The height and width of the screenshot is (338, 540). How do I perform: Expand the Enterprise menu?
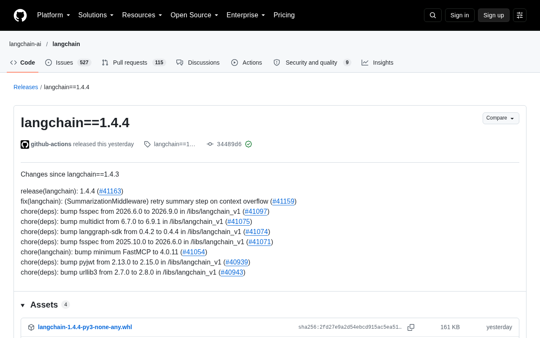[x=246, y=15]
